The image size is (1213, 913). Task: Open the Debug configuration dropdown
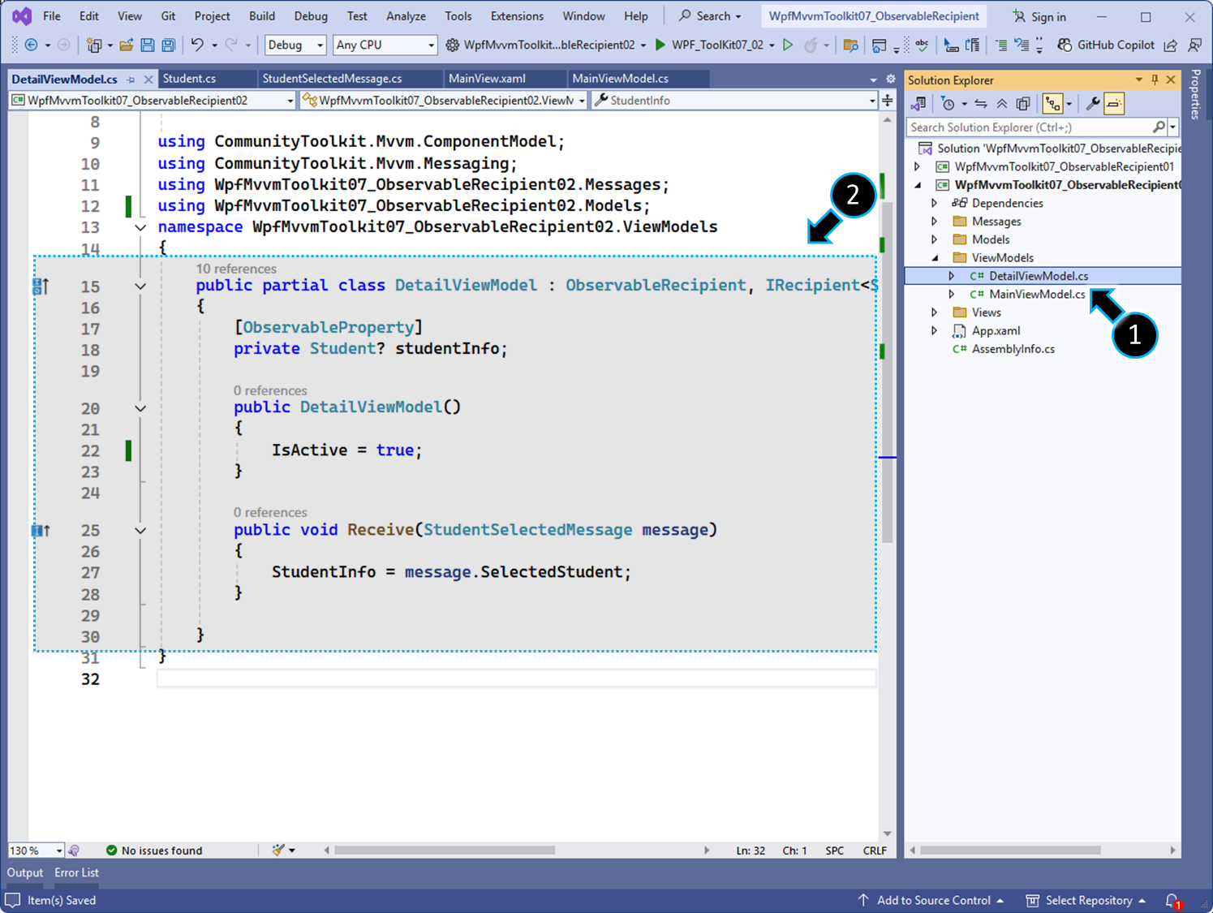[295, 45]
